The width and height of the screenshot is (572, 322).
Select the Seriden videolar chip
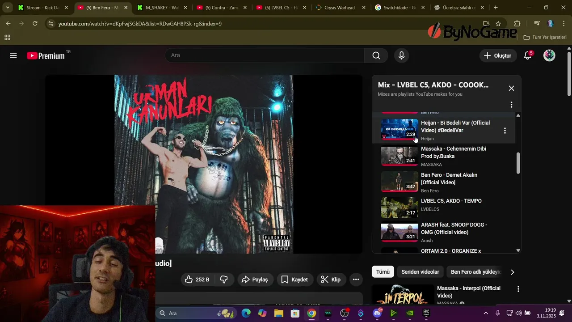[x=420, y=272]
